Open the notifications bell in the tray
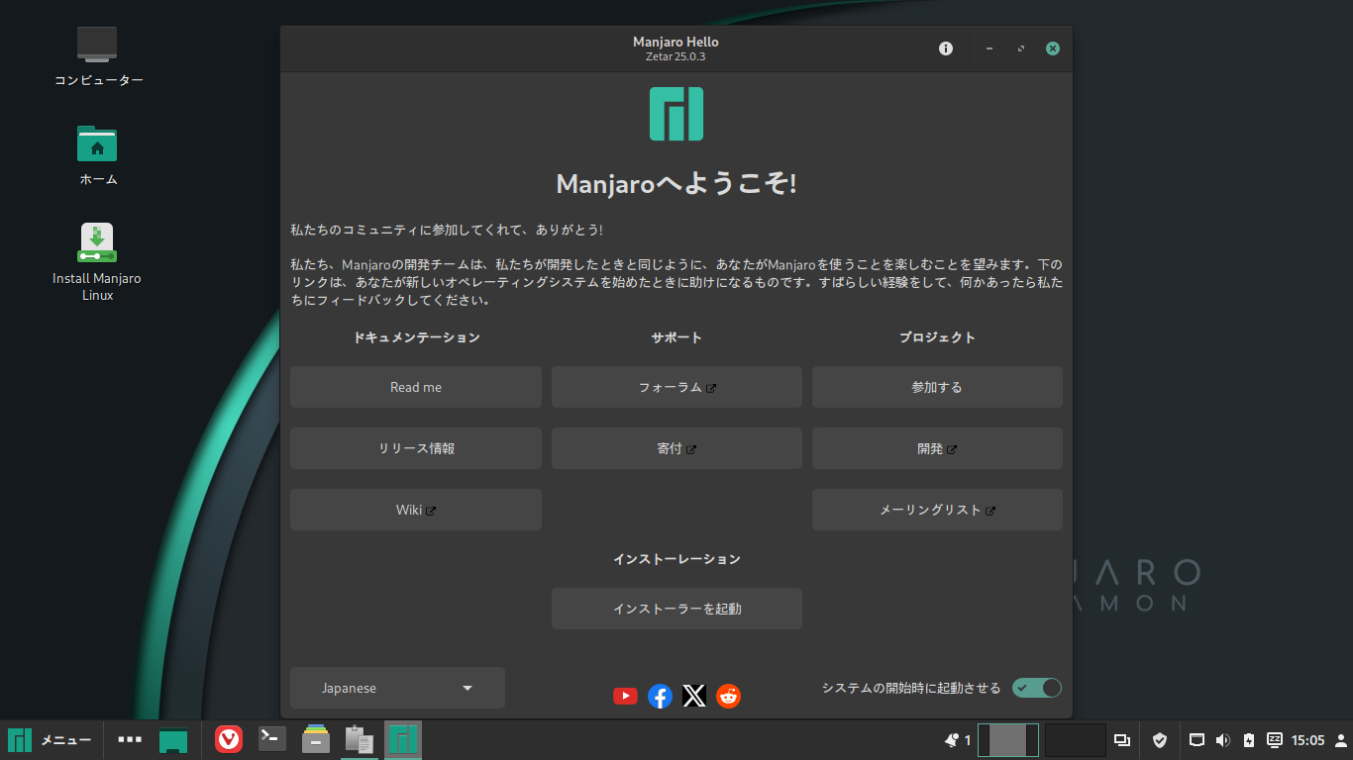 click(952, 740)
